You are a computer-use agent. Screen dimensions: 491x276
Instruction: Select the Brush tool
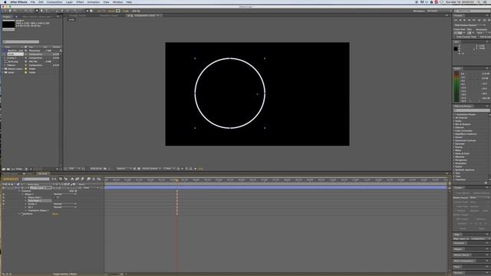click(x=52, y=11)
